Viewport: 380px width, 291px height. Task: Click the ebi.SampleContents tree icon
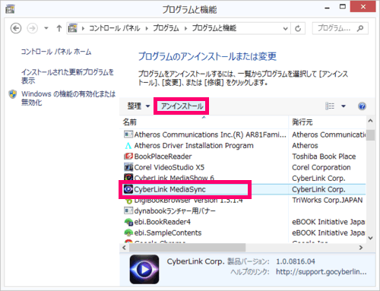point(128,232)
